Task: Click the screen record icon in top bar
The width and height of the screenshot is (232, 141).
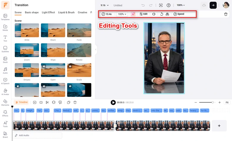Action: point(161,5)
